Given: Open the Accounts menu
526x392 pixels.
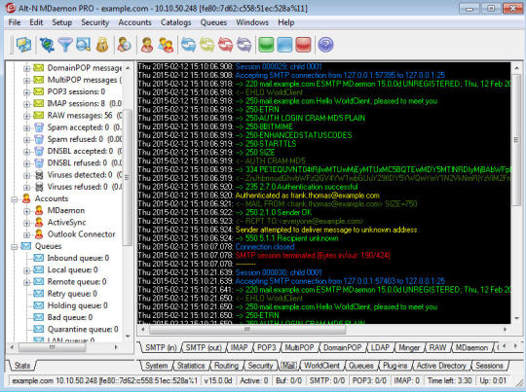Looking at the screenshot, I should coord(134,22).
